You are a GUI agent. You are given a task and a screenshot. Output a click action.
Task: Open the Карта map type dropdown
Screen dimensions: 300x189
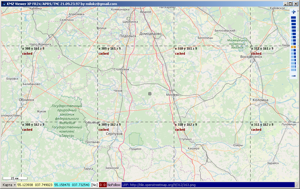[9, 185]
